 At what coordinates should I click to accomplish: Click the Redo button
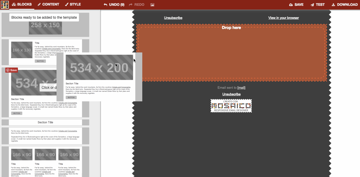pyautogui.click(x=136, y=5)
